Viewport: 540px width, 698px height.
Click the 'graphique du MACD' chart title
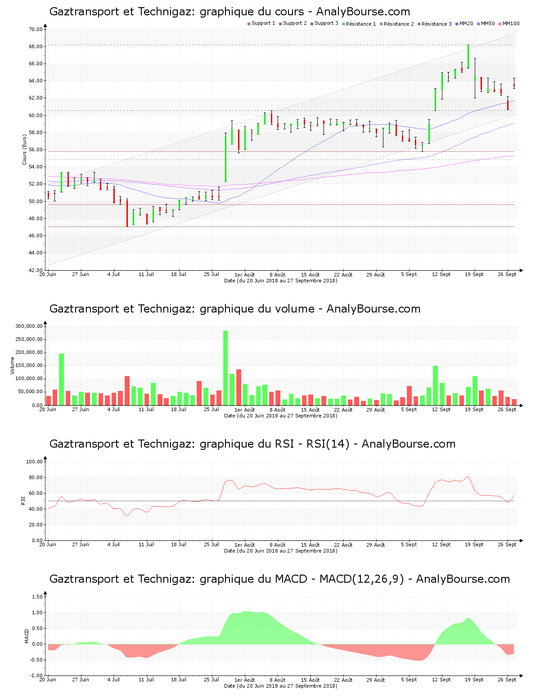[x=279, y=579]
